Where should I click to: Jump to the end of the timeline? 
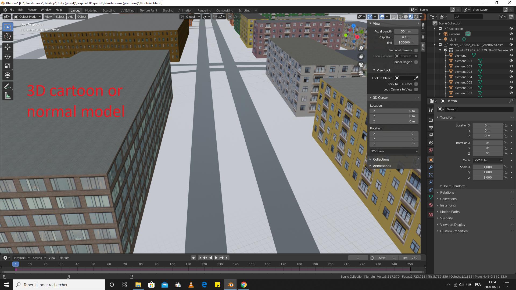[227, 258]
